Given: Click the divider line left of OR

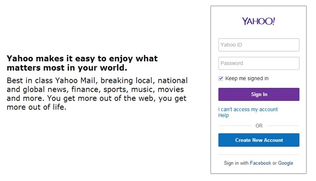Looking at the screenshot, I should [235, 126].
